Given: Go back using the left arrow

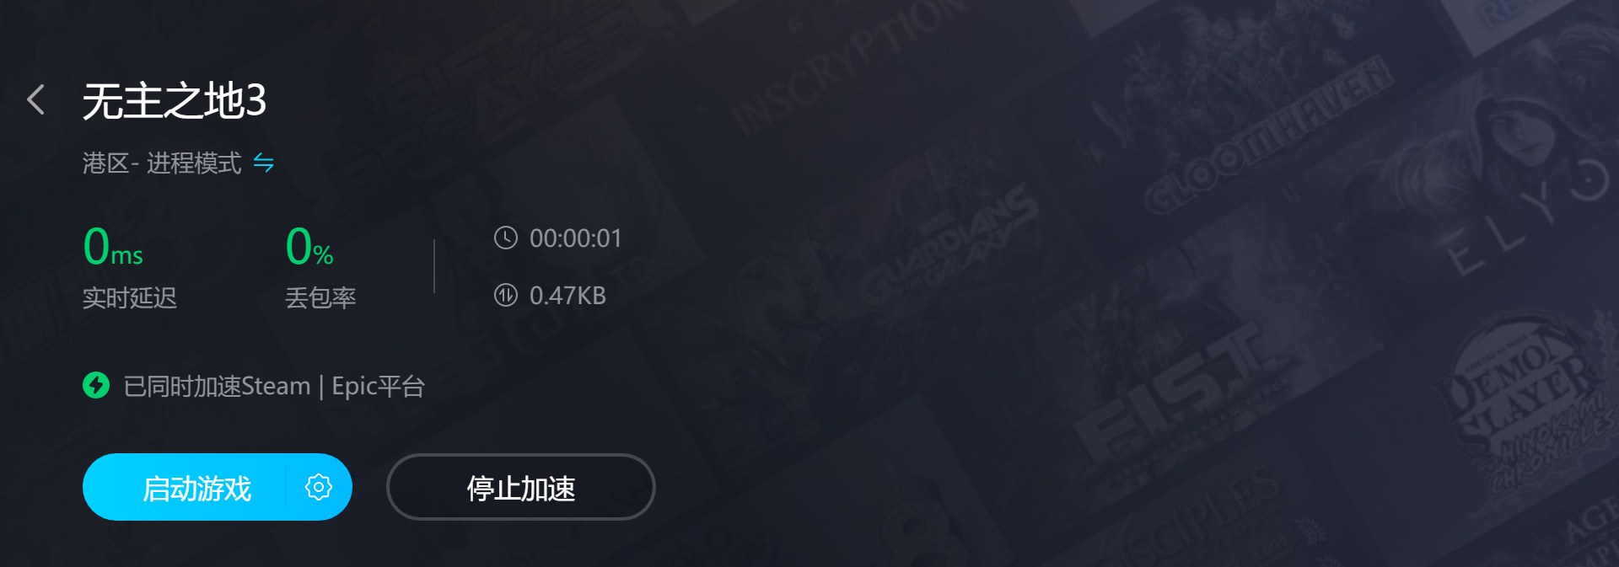Looking at the screenshot, I should click(x=35, y=99).
